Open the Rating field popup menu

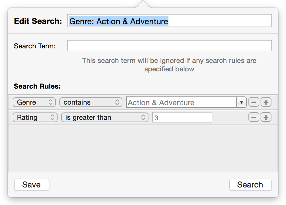coord(35,117)
